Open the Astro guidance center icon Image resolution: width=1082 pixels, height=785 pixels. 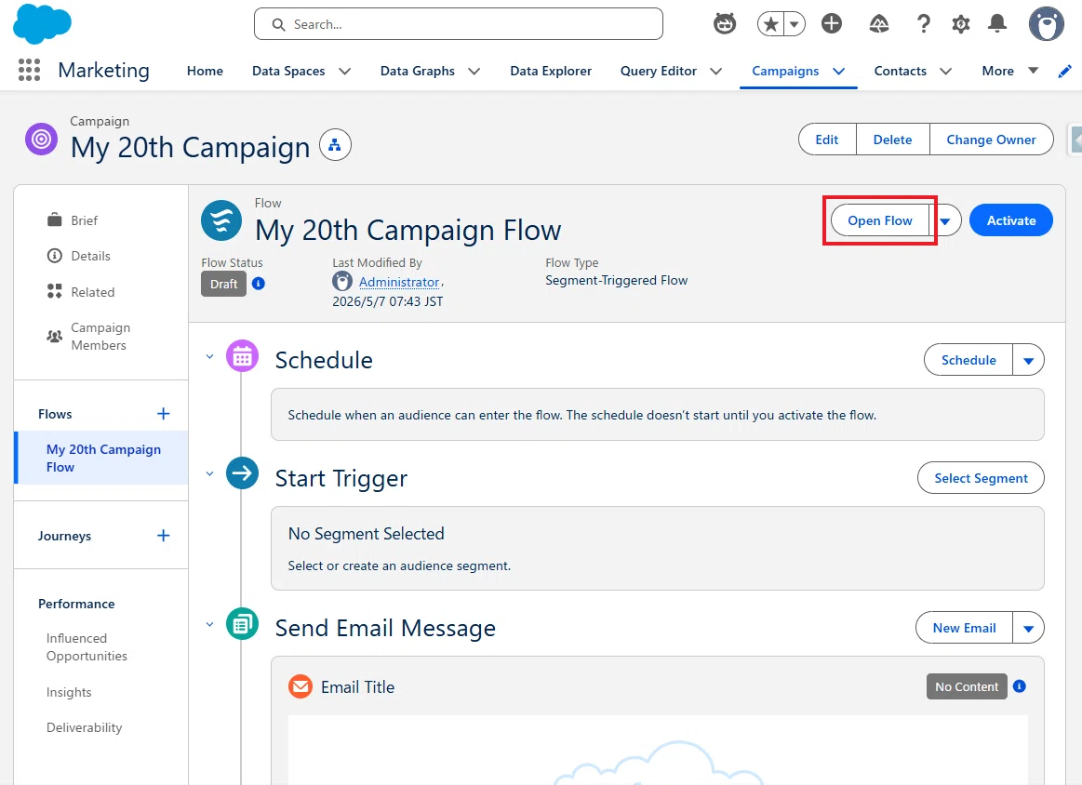[725, 24]
